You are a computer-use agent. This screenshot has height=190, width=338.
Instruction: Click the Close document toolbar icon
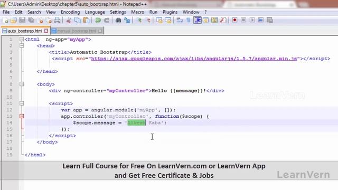(40, 20)
